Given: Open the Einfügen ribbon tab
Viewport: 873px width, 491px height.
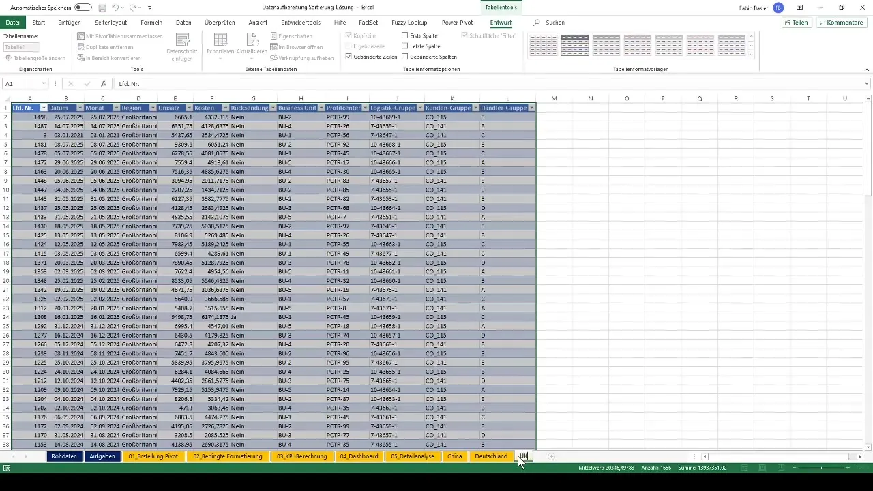Looking at the screenshot, I should tap(70, 23).
